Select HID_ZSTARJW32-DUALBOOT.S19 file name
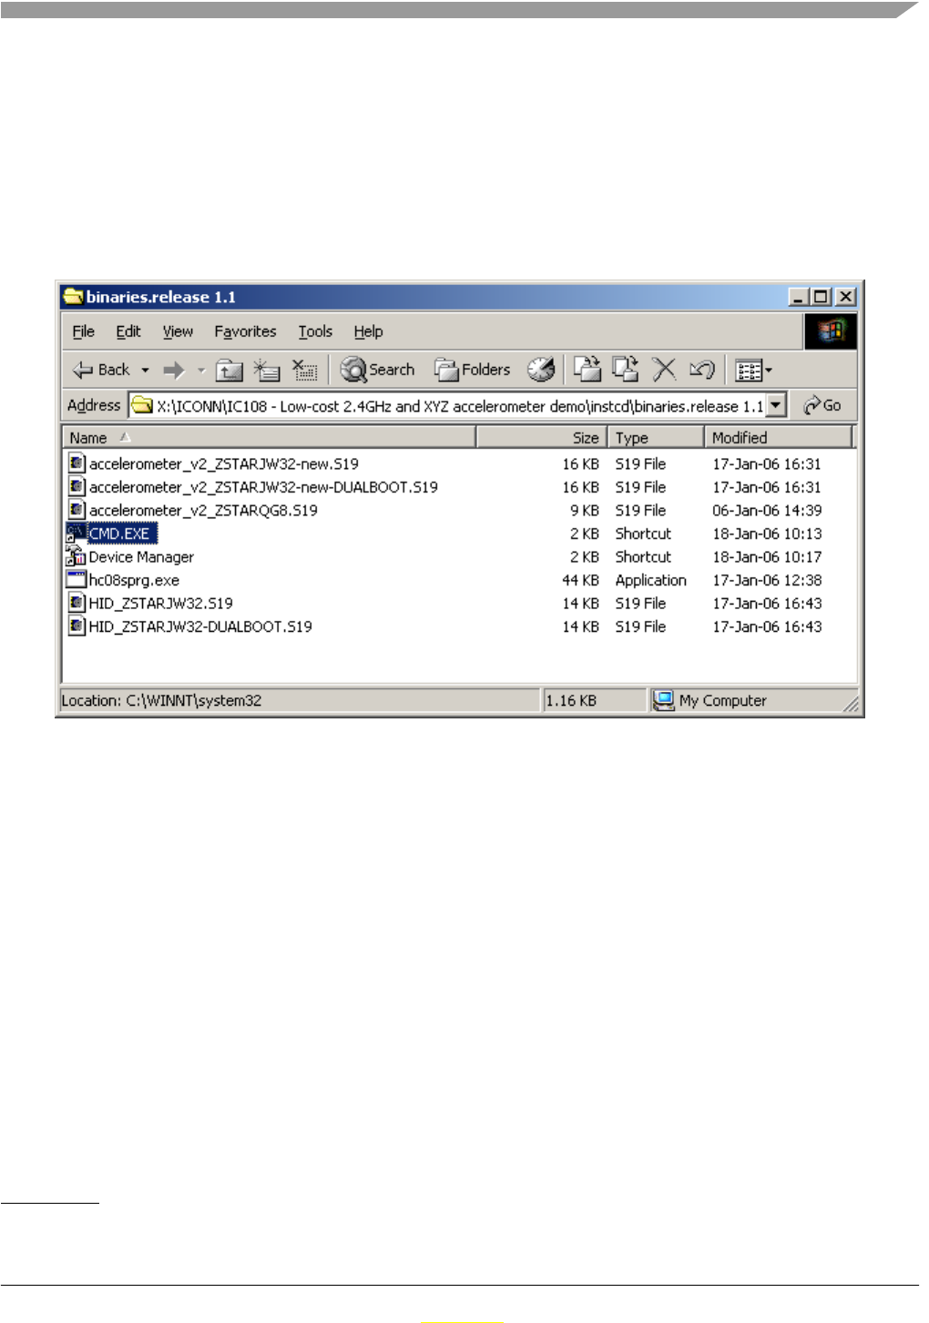This screenshot has height=1323, width=929. point(200,626)
